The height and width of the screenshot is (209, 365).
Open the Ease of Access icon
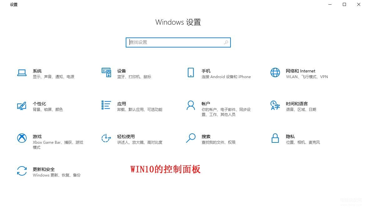coord(106,138)
